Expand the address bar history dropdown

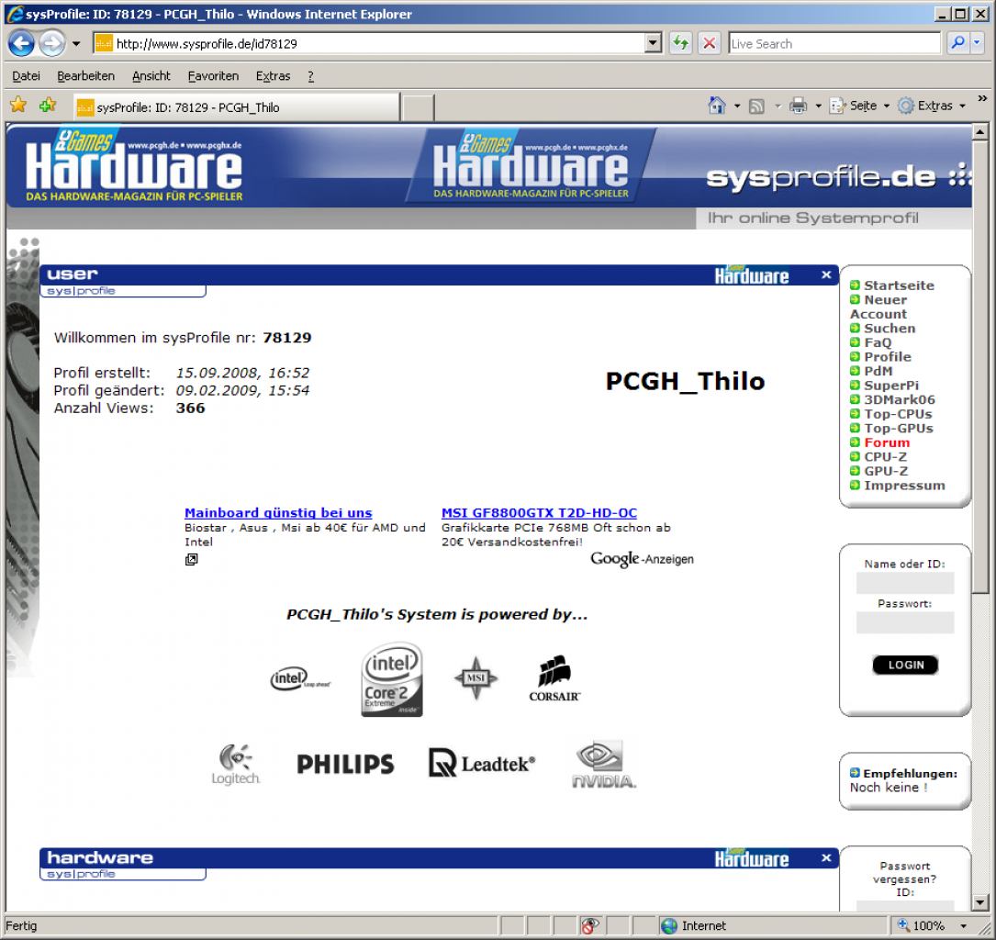pyautogui.click(x=653, y=44)
